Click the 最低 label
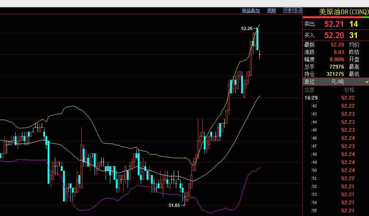The height and width of the screenshot is (216, 369). [x=354, y=74]
